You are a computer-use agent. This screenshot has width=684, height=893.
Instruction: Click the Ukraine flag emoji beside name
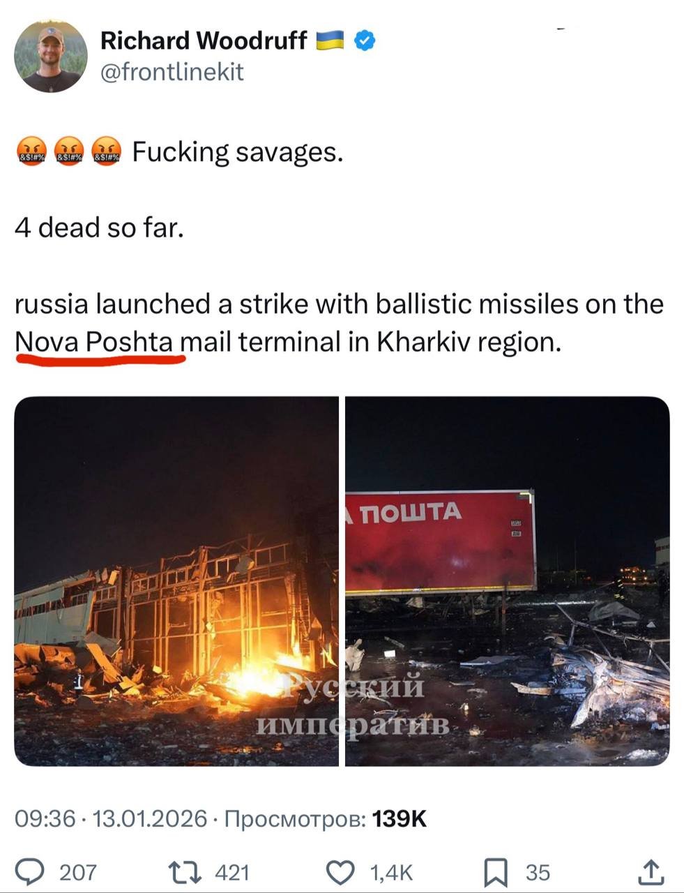330,40
